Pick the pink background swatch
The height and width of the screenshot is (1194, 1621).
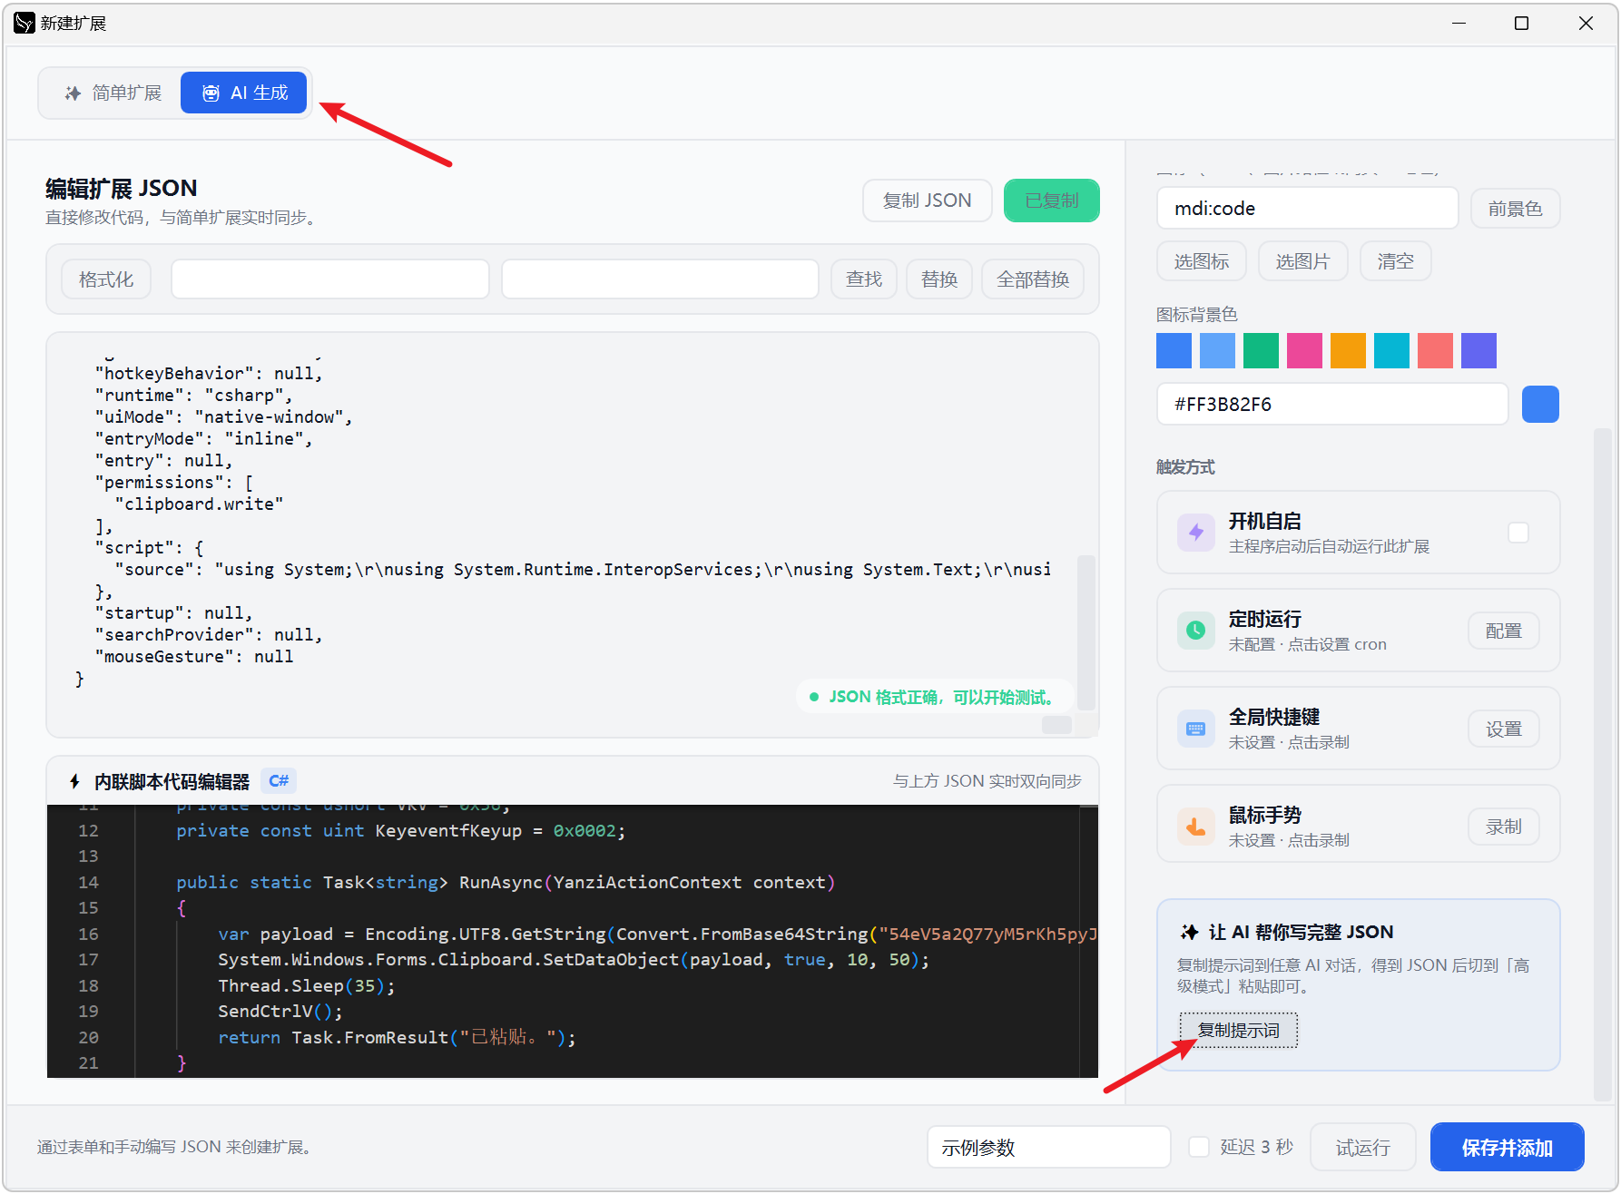pyautogui.click(x=1304, y=350)
